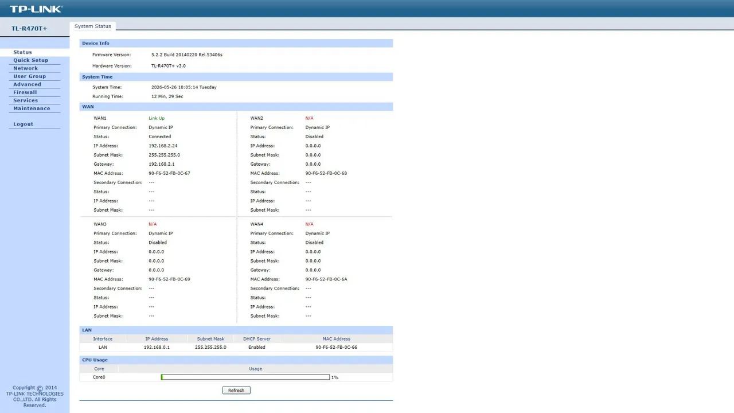This screenshot has height=413, width=734.
Task: Open the Maintenance menu
Action: point(32,108)
